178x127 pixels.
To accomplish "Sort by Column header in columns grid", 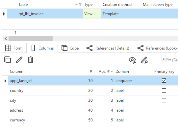I will click(16, 72).
